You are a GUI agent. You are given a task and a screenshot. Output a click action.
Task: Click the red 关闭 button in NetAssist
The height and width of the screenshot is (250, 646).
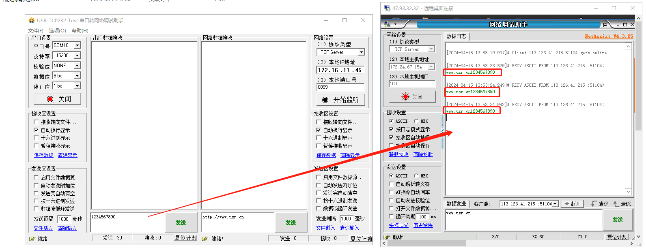(412, 97)
